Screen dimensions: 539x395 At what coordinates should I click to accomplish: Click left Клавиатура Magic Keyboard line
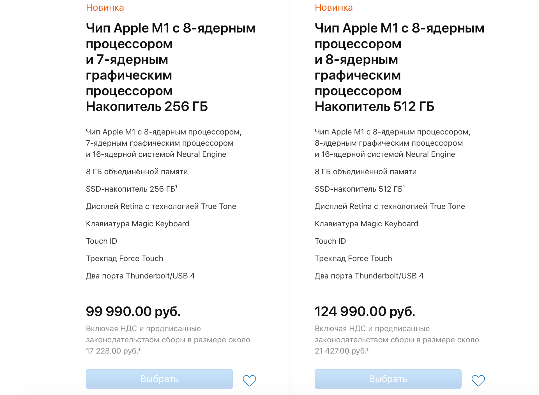[138, 224]
